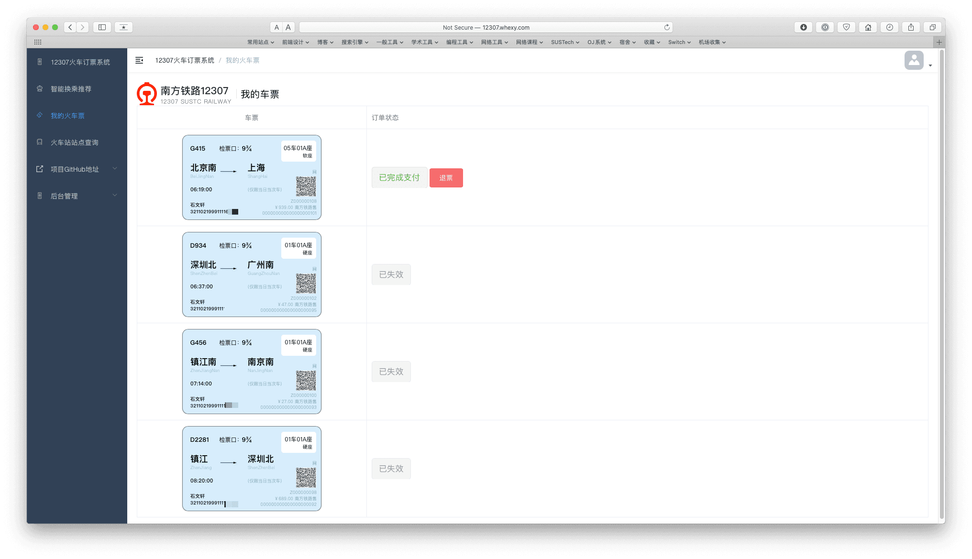Click the hamburger menu icon beside the breadcrumb
This screenshot has height=559, width=972.
(x=139, y=60)
